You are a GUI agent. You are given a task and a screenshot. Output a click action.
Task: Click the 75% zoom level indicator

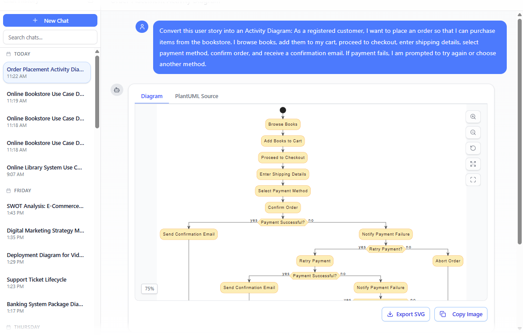coord(149,289)
